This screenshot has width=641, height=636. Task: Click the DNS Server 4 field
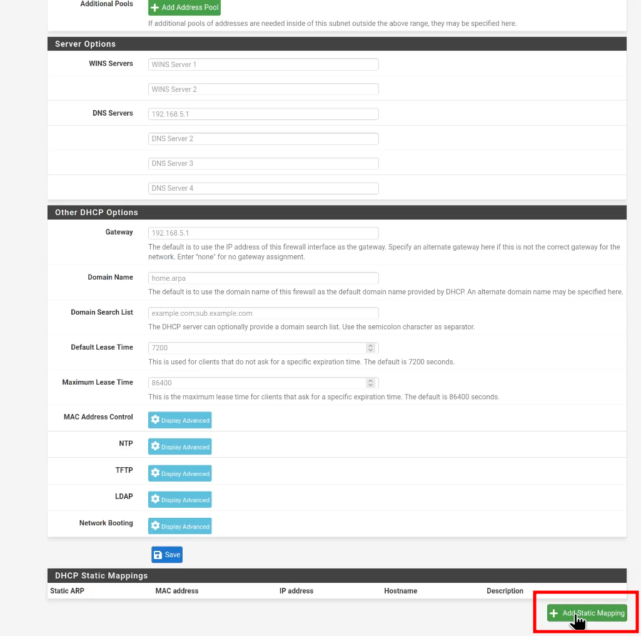(263, 188)
